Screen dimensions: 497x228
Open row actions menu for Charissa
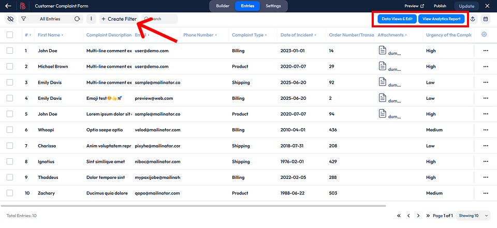pos(486,146)
